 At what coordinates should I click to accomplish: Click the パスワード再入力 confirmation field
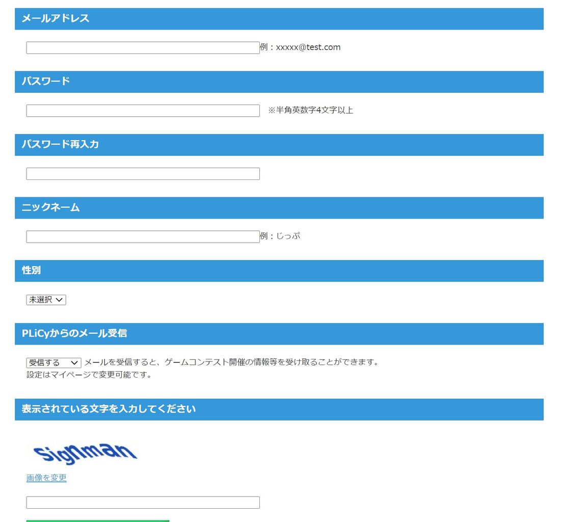point(143,173)
